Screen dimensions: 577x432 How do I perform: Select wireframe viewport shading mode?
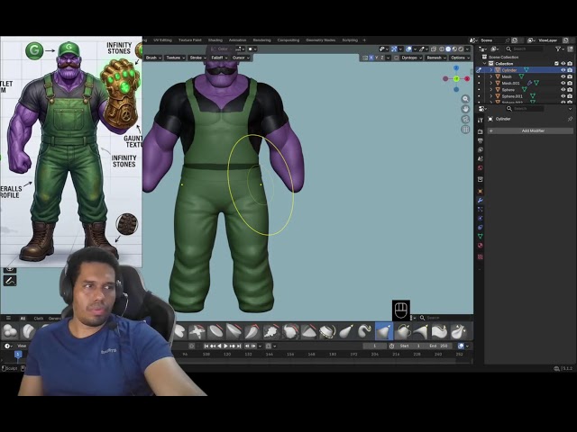pos(442,49)
